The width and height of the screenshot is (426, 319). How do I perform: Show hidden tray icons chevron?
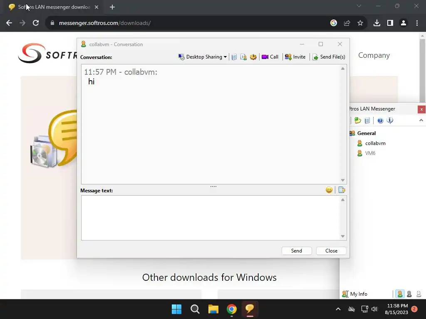338,309
